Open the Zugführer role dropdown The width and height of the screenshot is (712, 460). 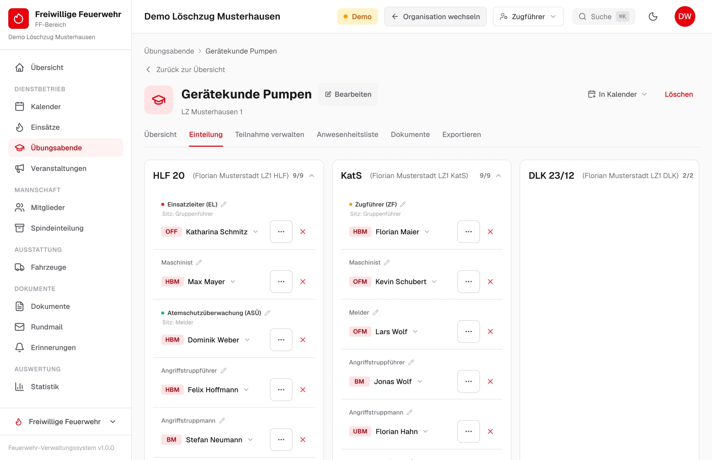pos(528,16)
